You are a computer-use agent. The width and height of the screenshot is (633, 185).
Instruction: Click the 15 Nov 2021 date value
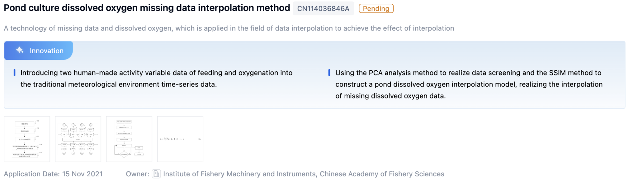(82, 174)
